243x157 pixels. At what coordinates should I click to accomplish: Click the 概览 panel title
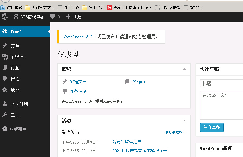click(x=66, y=69)
